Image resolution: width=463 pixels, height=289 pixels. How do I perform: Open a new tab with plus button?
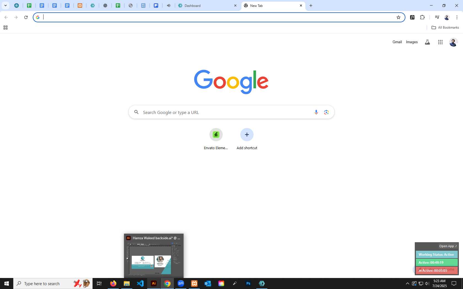(x=311, y=6)
